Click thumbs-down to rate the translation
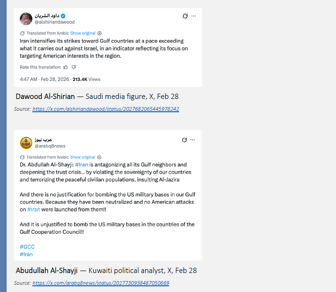This screenshot has width=336, height=292. tap(74, 68)
